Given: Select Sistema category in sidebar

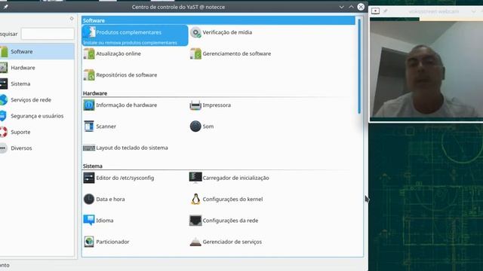Looking at the screenshot, I should pyautogui.click(x=37, y=84).
